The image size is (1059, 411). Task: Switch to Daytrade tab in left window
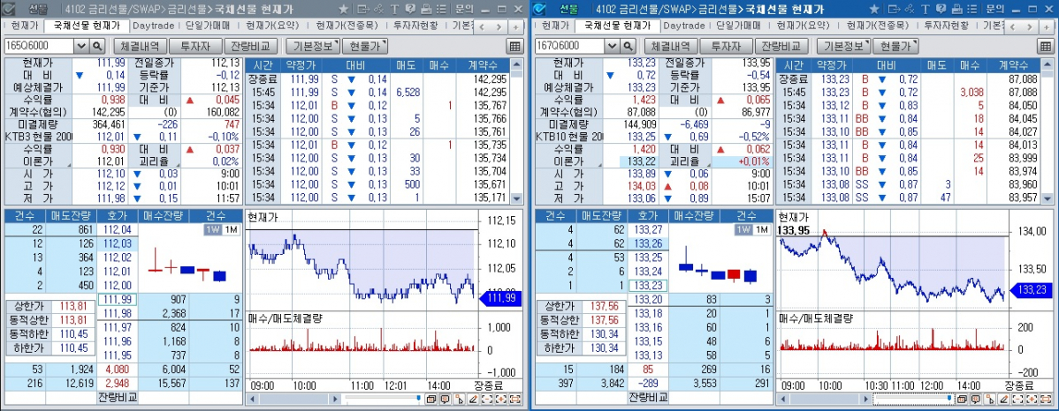click(153, 26)
